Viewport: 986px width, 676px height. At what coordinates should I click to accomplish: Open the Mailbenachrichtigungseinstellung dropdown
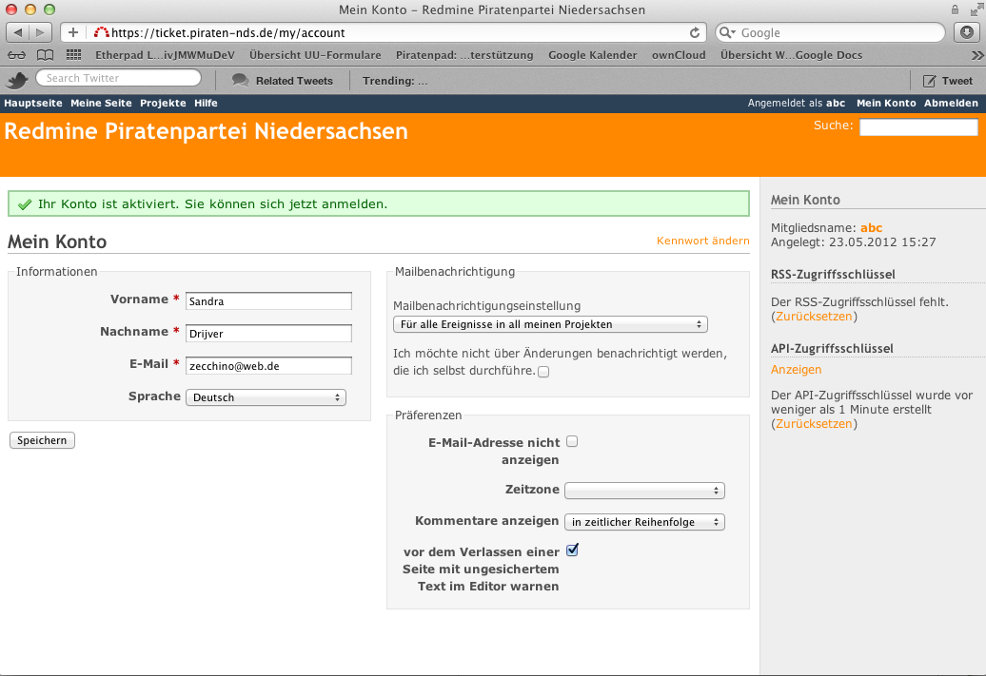coord(550,324)
